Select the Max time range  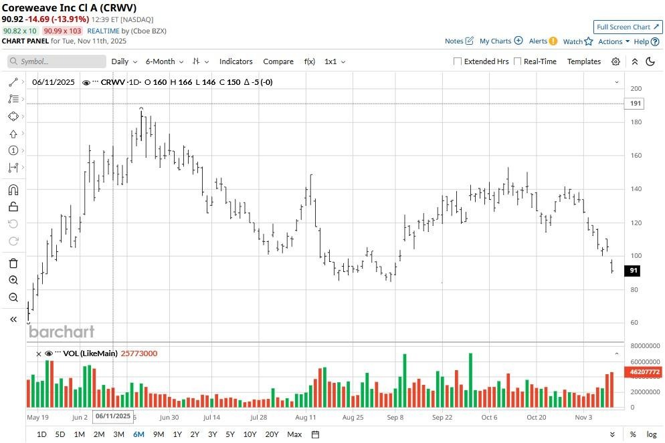294,434
